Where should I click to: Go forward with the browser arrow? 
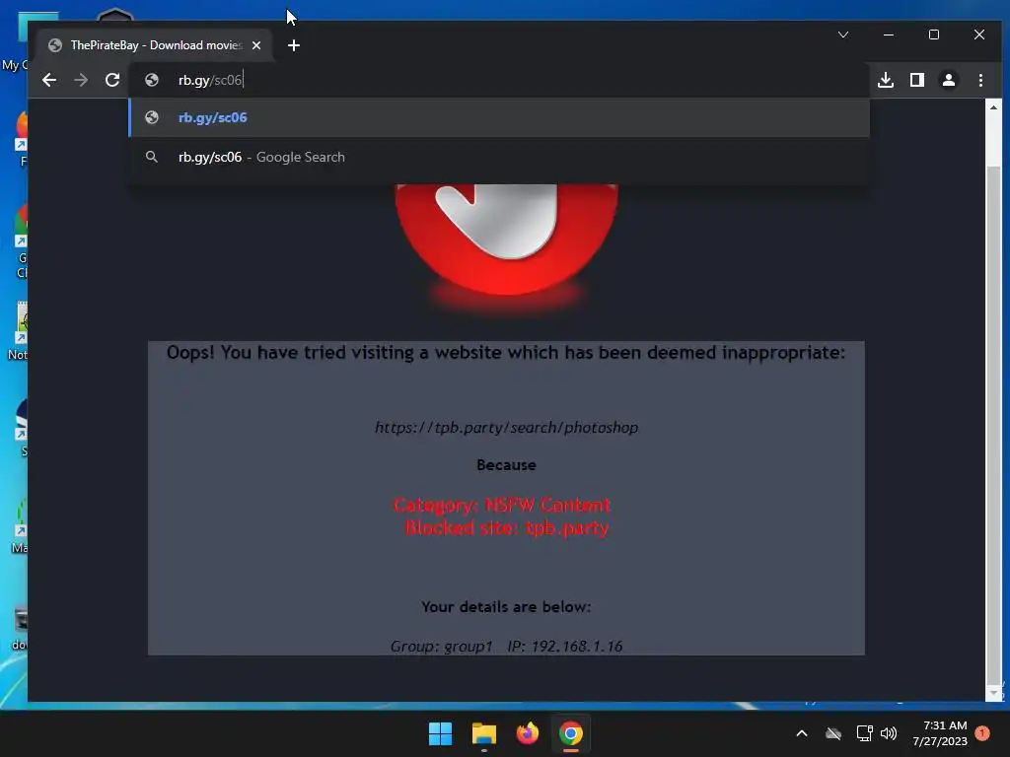[x=81, y=80]
